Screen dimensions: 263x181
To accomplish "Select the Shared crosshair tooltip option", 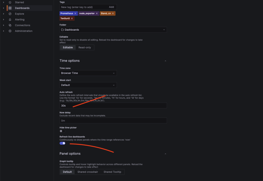I will point(89,172).
